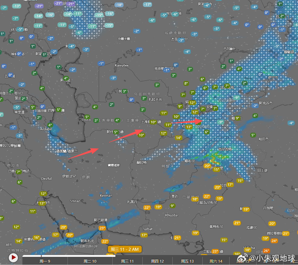The width and height of the screenshot is (298, 265).
Task: Open the -17° temperature badge
Action: coord(147,4)
